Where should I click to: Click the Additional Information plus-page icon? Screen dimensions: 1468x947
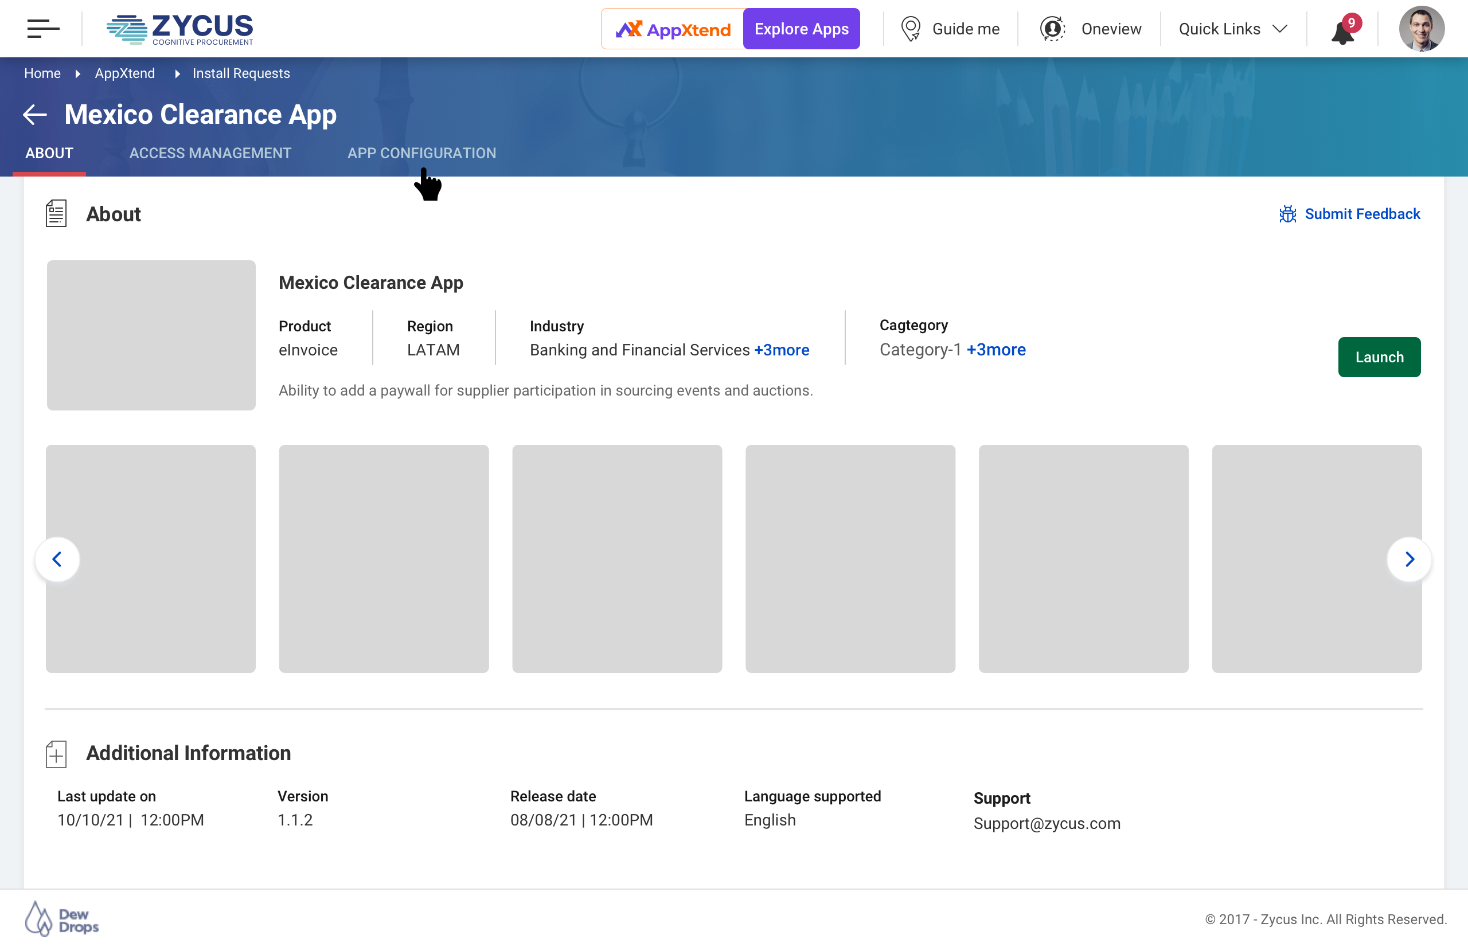coord(56,753)
